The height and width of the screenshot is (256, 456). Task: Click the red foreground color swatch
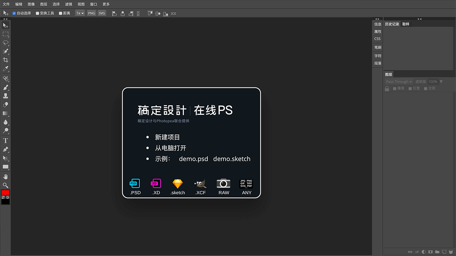coord(5,192)
